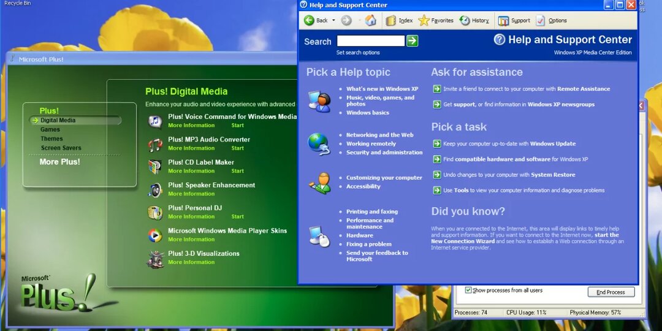The height and width of the screenshot is (331, 662).
Task: Toggle Show processes from all users checkbox
Action: [x=468, y=290]
